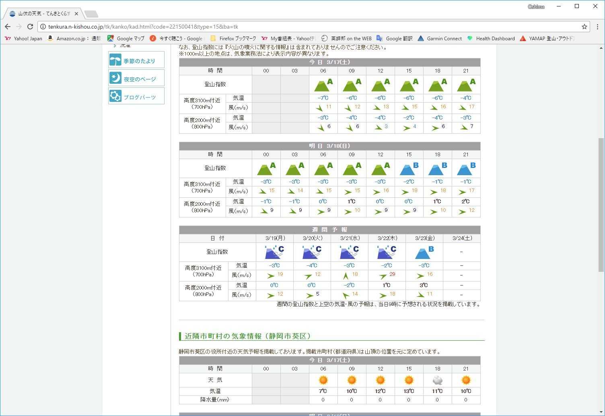Open the YAMAP 登山 bookmark
The height and width of the screenshot is (416, 605).
point(547,39)
